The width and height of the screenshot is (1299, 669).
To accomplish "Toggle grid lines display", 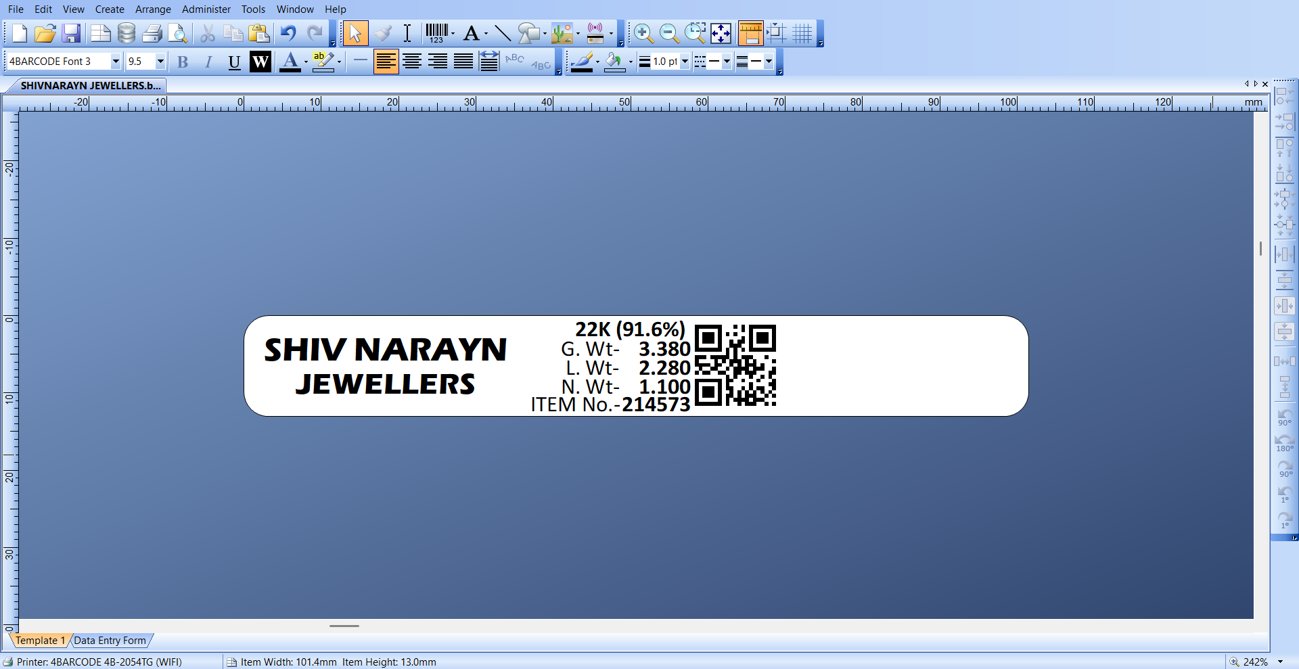I will 802,33.
